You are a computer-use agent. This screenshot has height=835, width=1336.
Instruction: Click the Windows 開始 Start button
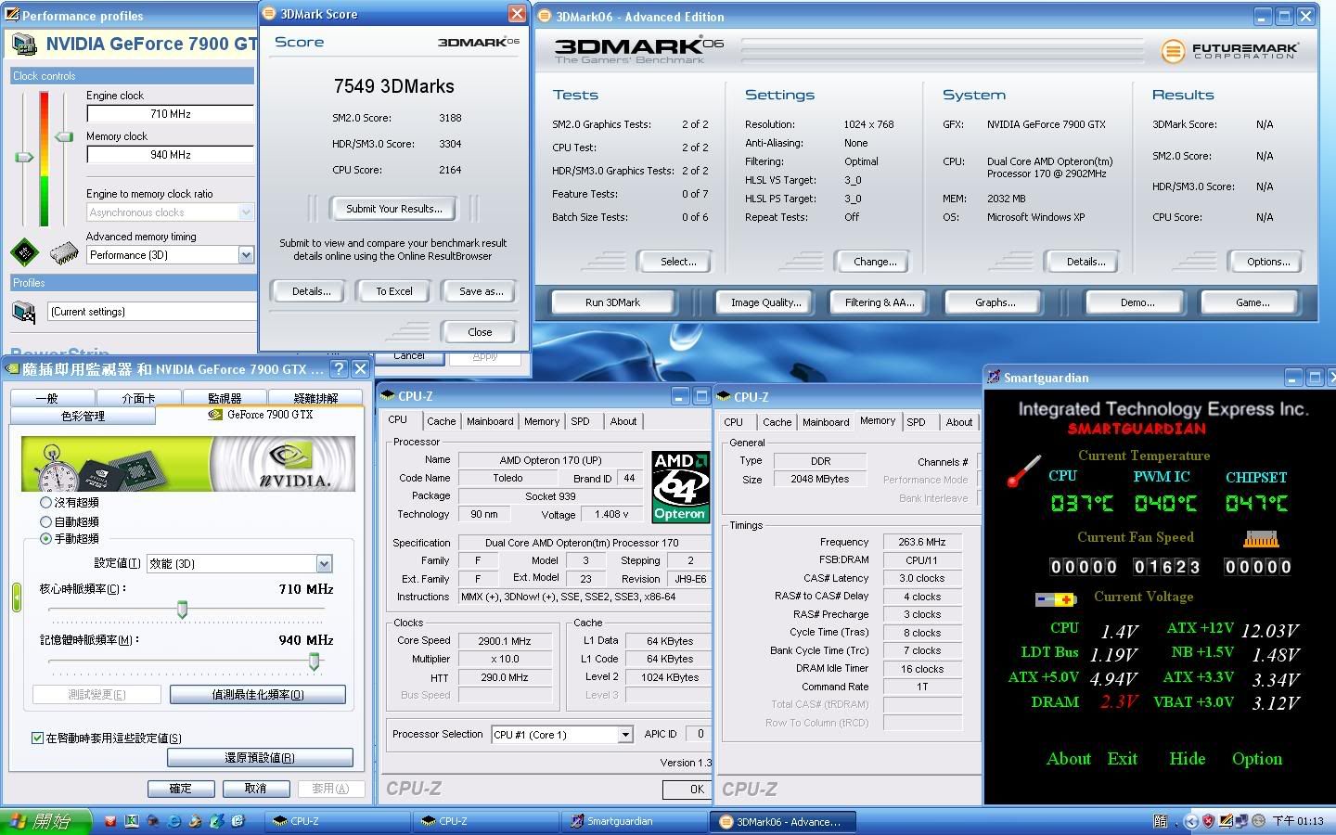tap(46, 821)
